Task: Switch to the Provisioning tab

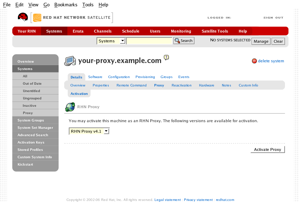Action: 145,77
